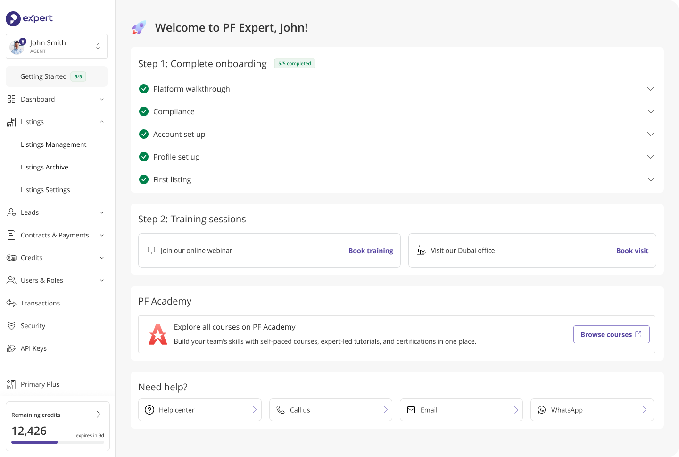
Task: Click the Contracts & Payments document icon
Action: click(11, 235)
